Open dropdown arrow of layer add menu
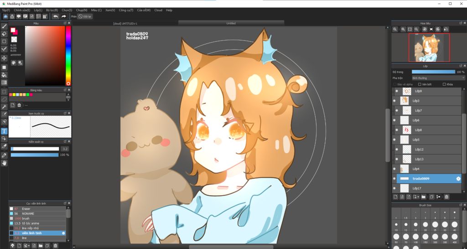This screenshot has width=467, height=249. pos(418,197)
